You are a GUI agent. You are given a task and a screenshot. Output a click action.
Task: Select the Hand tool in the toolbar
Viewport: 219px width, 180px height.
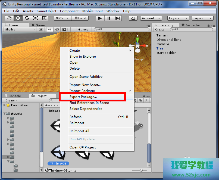tap(10, 18)
